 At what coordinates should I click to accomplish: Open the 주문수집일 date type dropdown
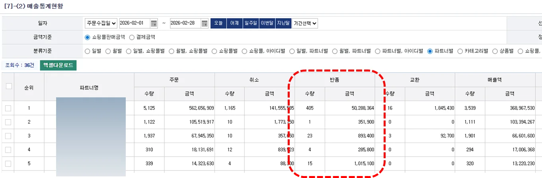click(x=101, y=23)
